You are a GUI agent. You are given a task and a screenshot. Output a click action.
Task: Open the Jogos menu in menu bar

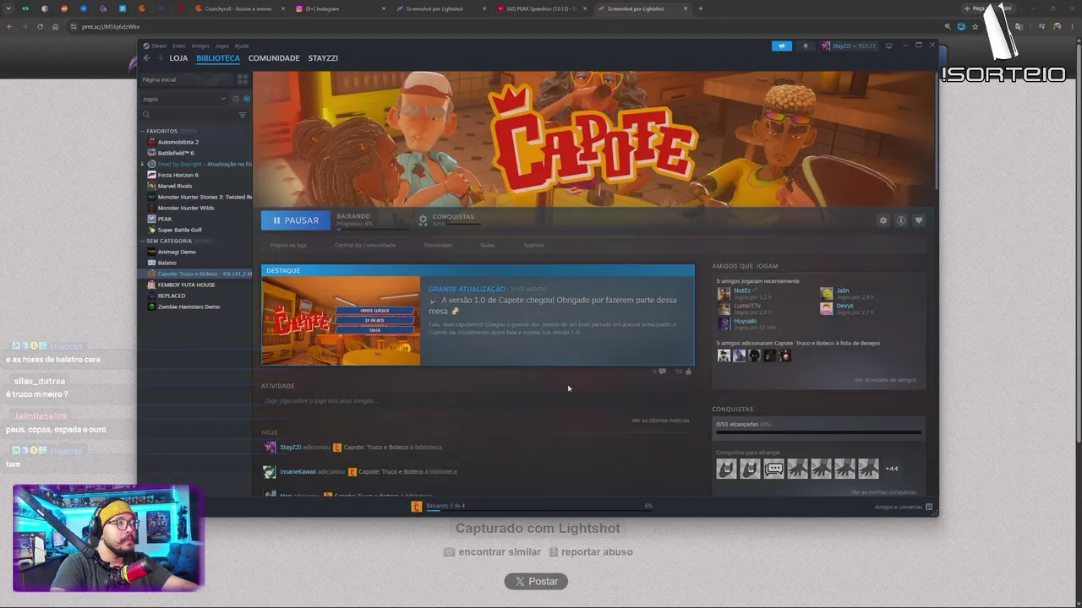coord(222,46)
